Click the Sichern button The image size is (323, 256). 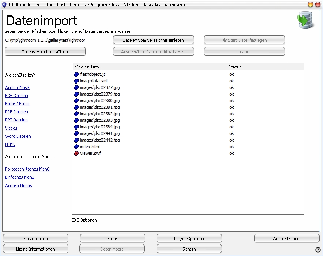click(x=189, y=249)
